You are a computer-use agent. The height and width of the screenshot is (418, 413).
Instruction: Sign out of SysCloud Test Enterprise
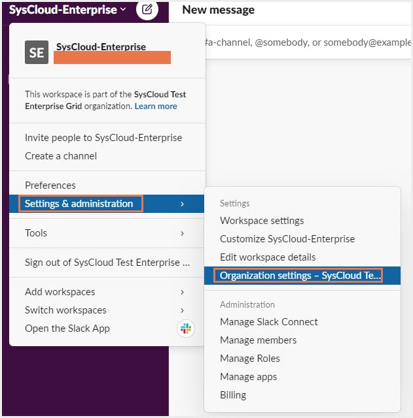(x=107, y=263)
